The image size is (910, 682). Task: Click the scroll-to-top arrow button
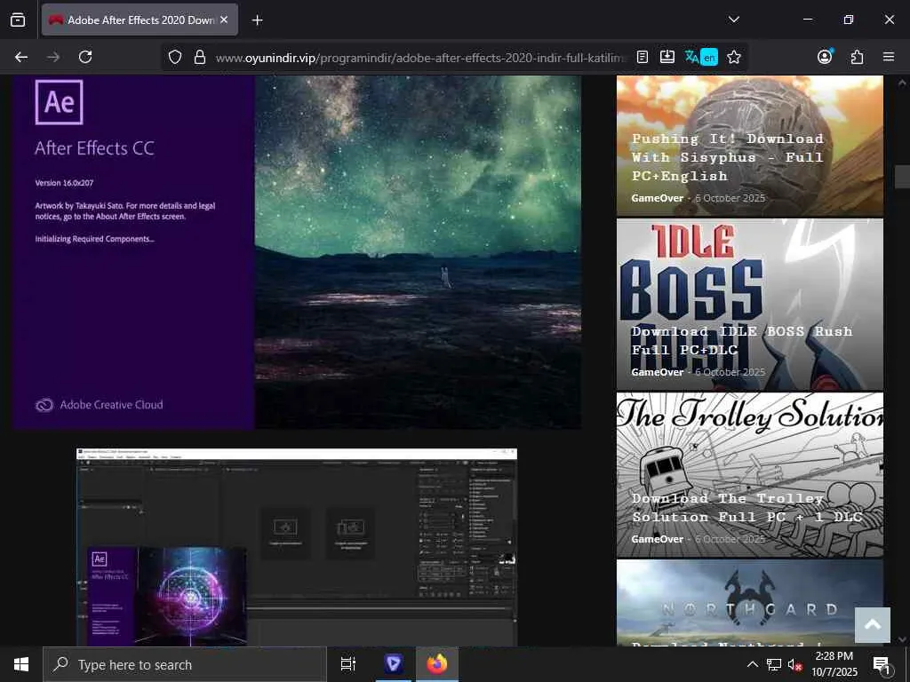(x=873, y=624)
